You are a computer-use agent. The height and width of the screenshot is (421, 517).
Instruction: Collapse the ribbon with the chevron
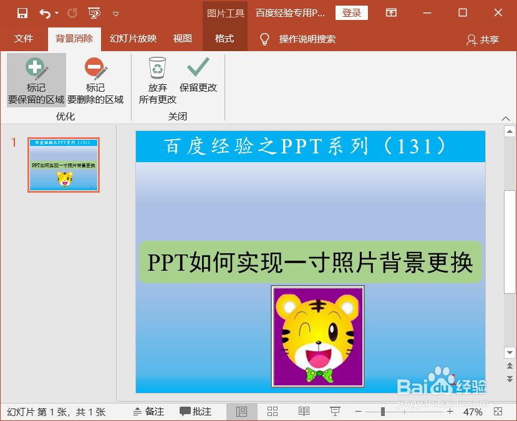coord(506,119)
